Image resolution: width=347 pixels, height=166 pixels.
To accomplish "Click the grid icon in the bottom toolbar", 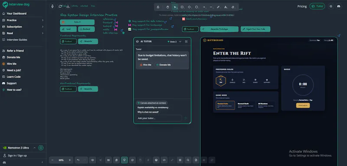I will point(180,160).
